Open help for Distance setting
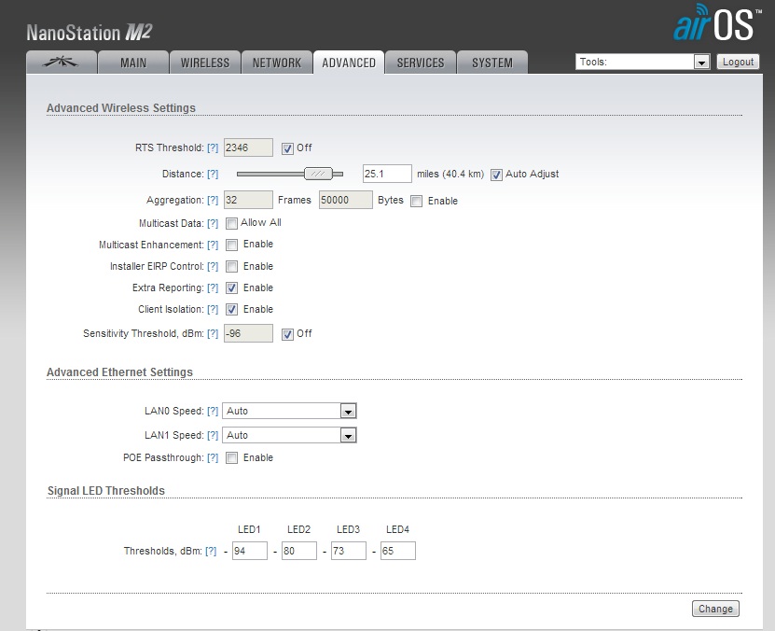Image resolution: width=775 pixels, height=631 pixels. [213, 174]
